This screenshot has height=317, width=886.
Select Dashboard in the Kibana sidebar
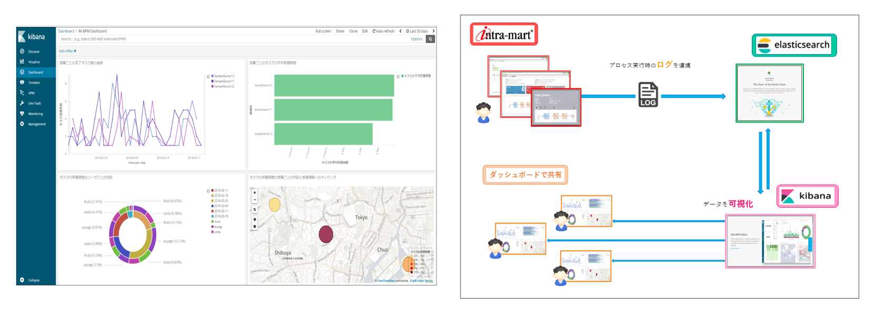[x=36, y=72]
